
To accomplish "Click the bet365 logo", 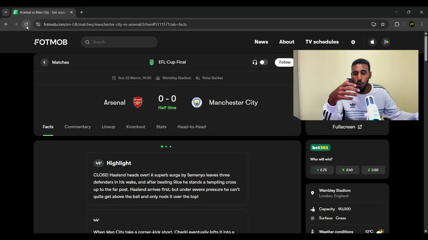I will click(x=320, y=148).
